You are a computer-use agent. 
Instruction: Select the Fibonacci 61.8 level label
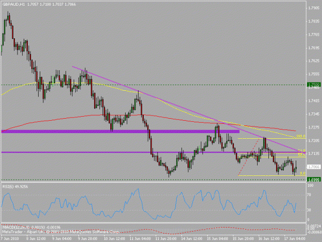302,151
